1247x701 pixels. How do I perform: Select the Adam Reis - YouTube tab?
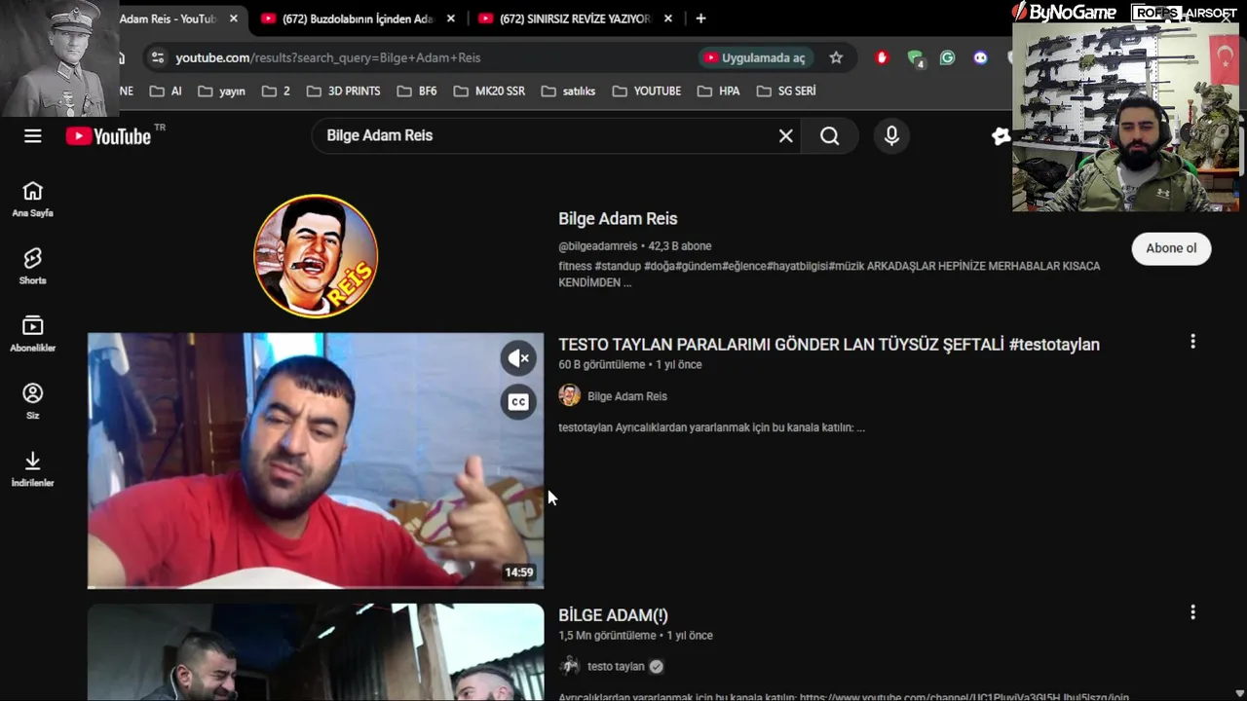(x=168, y=18)
